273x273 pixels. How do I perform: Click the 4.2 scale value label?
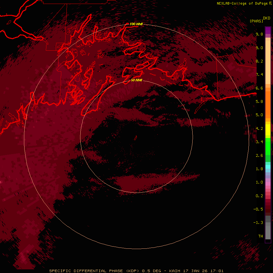pos(259,128)
